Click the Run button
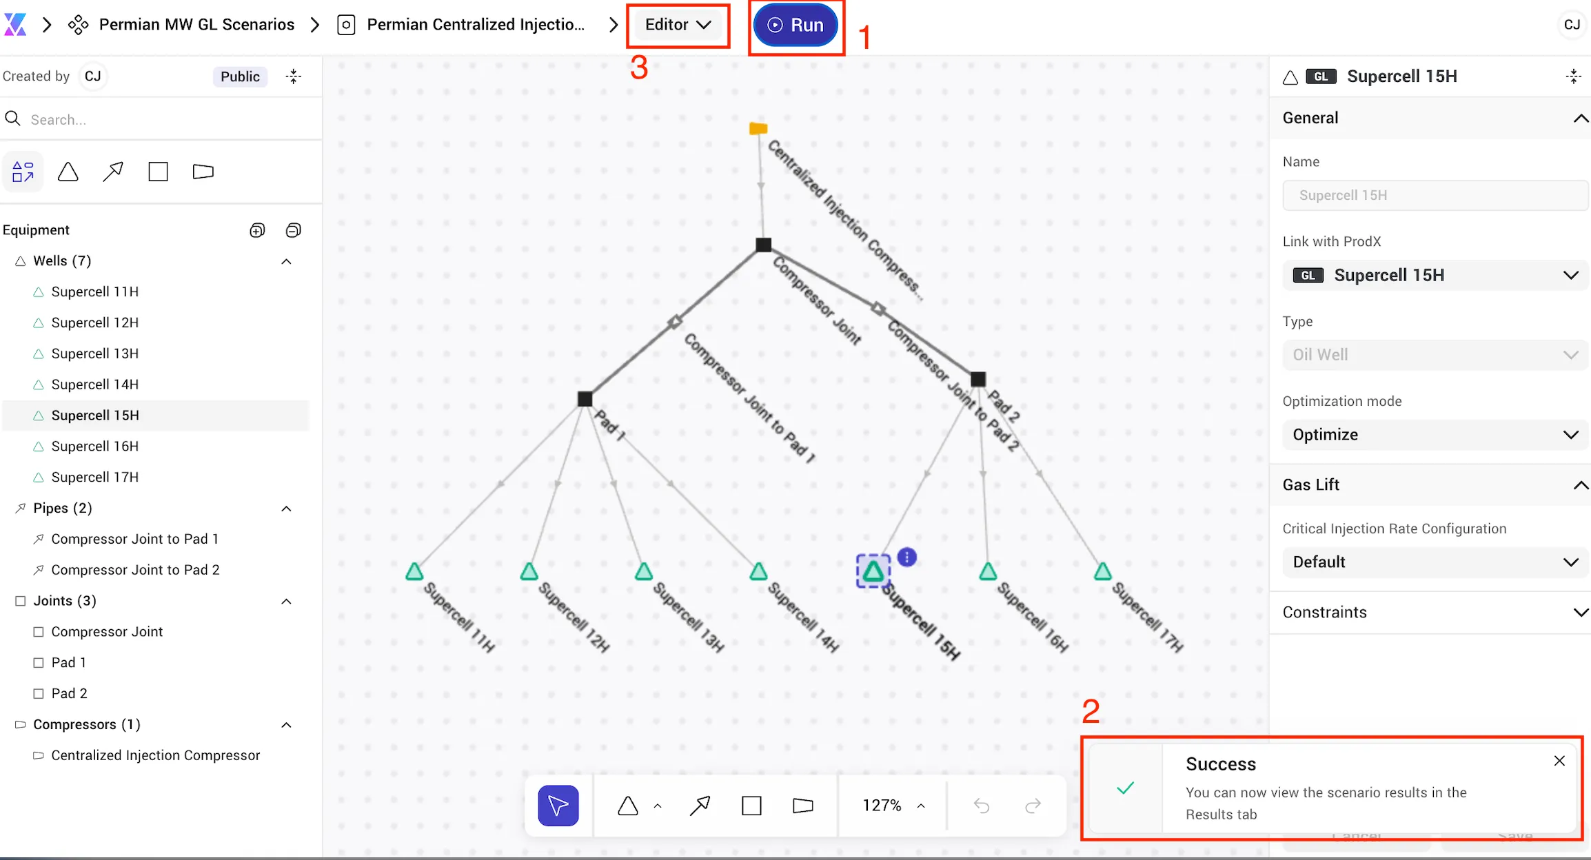 (x=795, y=25)
